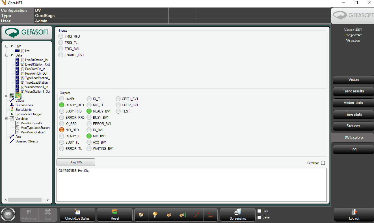Click the Reset button
374x223 pixels.
[x=115, y=215]
